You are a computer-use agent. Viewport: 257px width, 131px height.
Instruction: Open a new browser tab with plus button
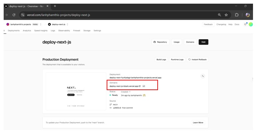55,6
